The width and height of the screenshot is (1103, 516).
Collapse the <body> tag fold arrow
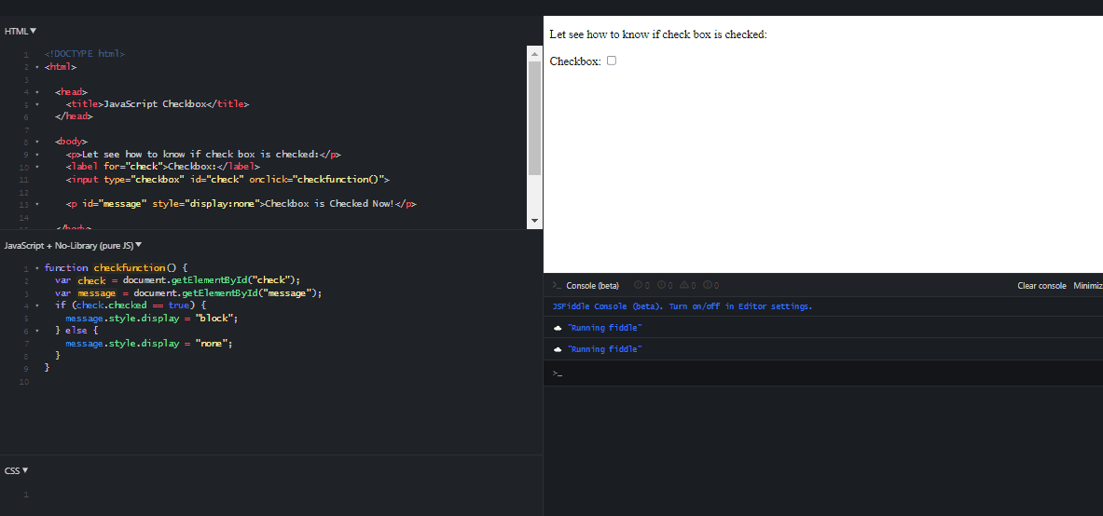36,142
